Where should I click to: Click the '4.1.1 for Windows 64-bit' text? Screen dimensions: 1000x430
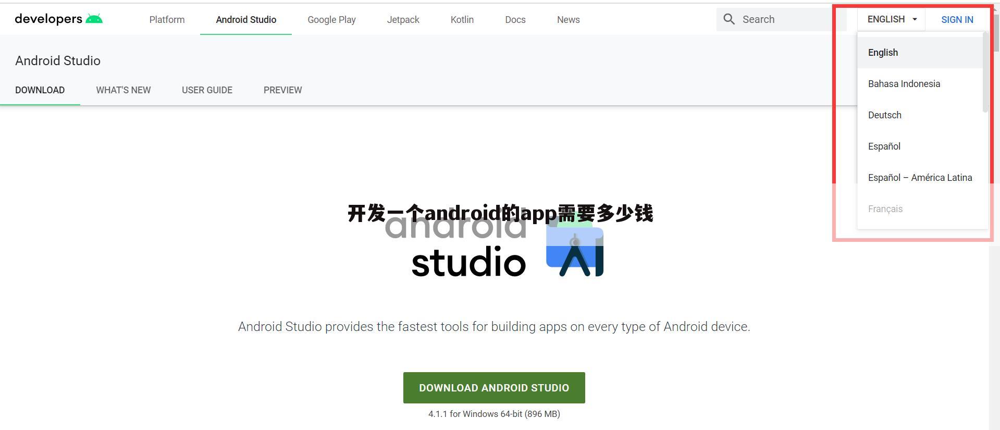(494, 414)
